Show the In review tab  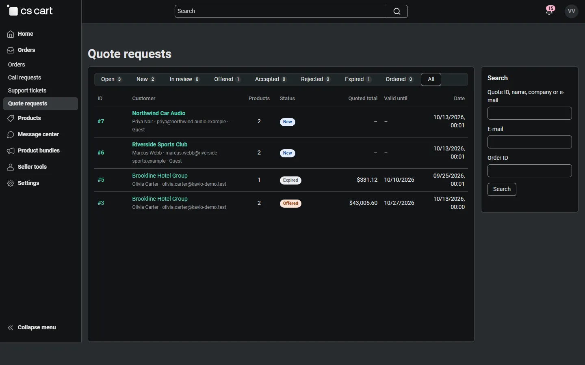click(185, 79)
